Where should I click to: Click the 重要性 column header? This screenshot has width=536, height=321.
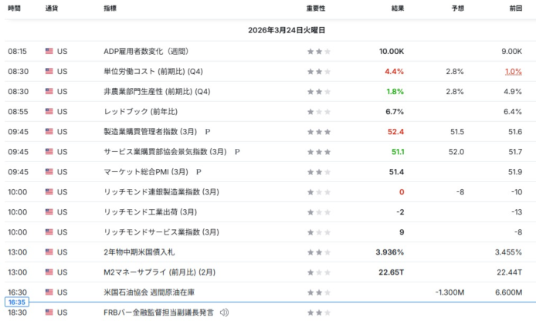(316, 8)
